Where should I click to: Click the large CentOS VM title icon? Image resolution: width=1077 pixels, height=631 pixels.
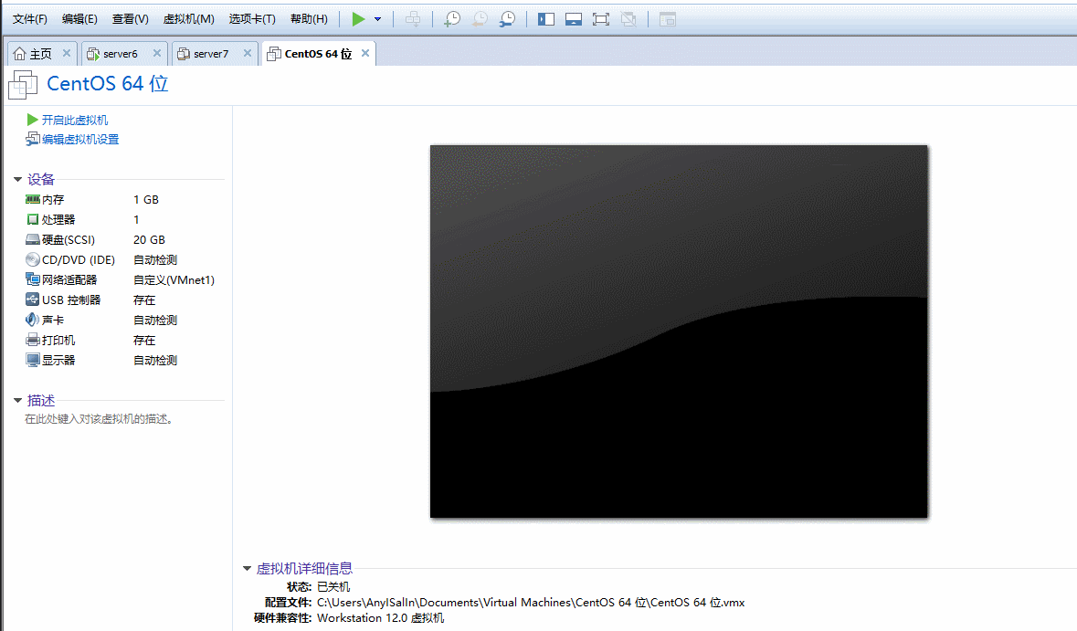23,84
